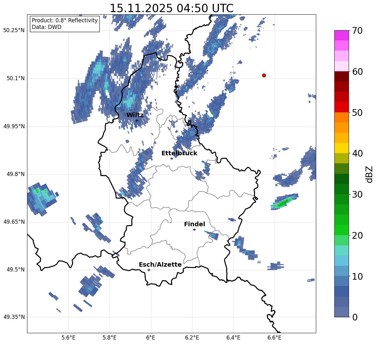Click the 49.35°N latitude label

point(14,317)
